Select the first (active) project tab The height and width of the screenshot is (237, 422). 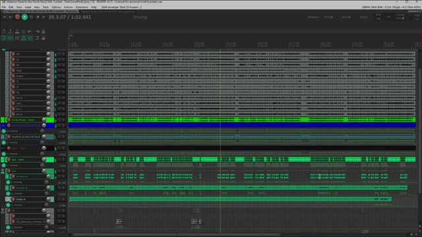click(42, 11)
